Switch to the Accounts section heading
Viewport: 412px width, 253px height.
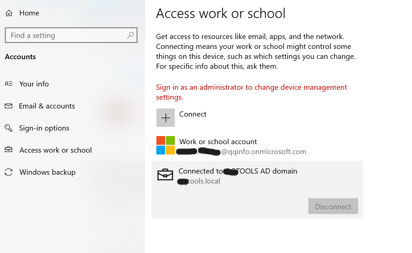(x=20, y=57)
